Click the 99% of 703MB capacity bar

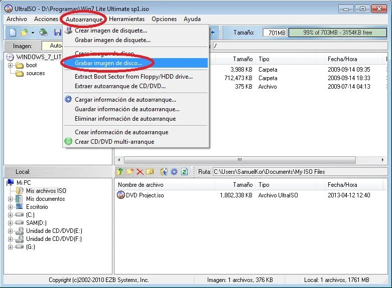pyautogui.click(x=337, y=33)
